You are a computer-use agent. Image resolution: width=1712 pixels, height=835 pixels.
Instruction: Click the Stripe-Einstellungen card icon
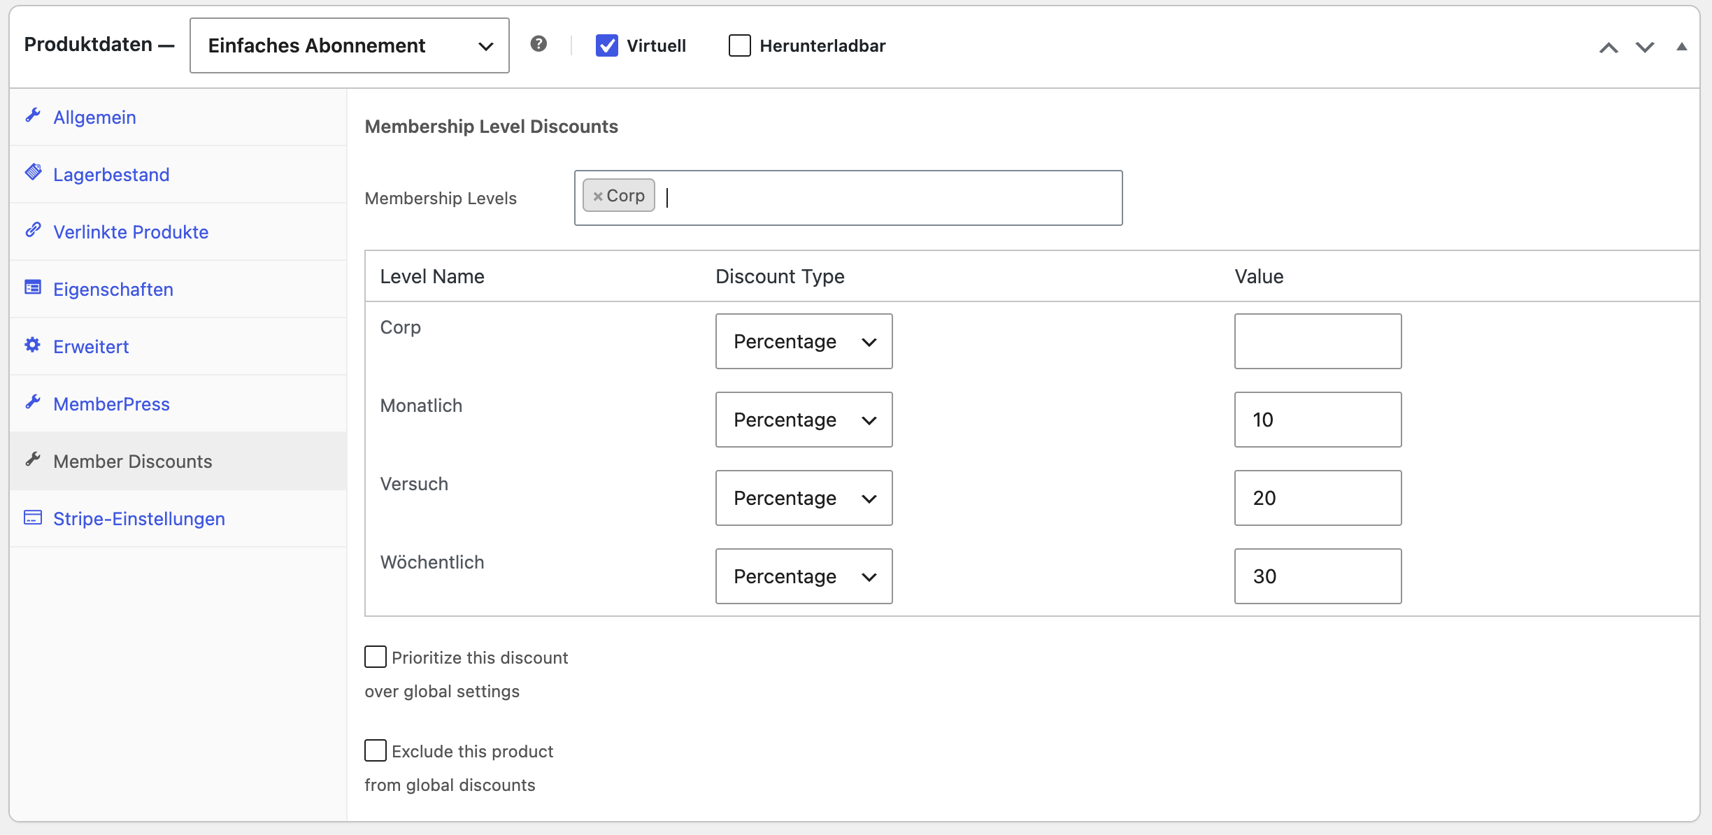click(x=33, y=518)
